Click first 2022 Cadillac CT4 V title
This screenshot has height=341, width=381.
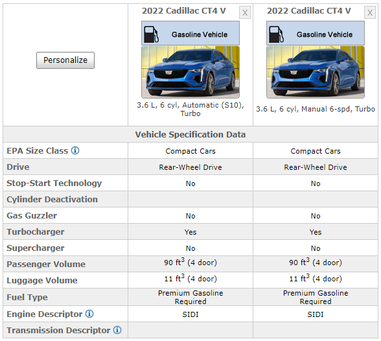tap(184, 11)
